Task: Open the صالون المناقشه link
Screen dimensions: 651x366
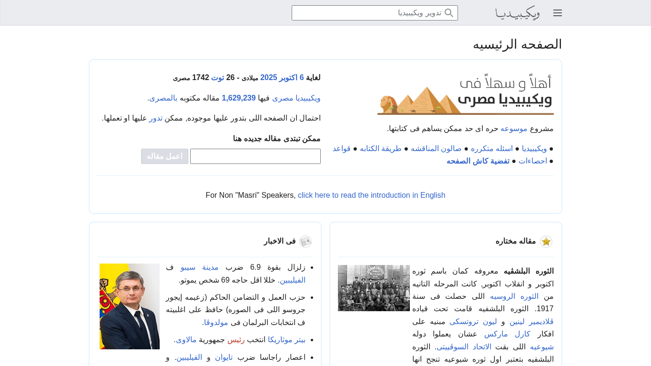Action: (436, 149)
